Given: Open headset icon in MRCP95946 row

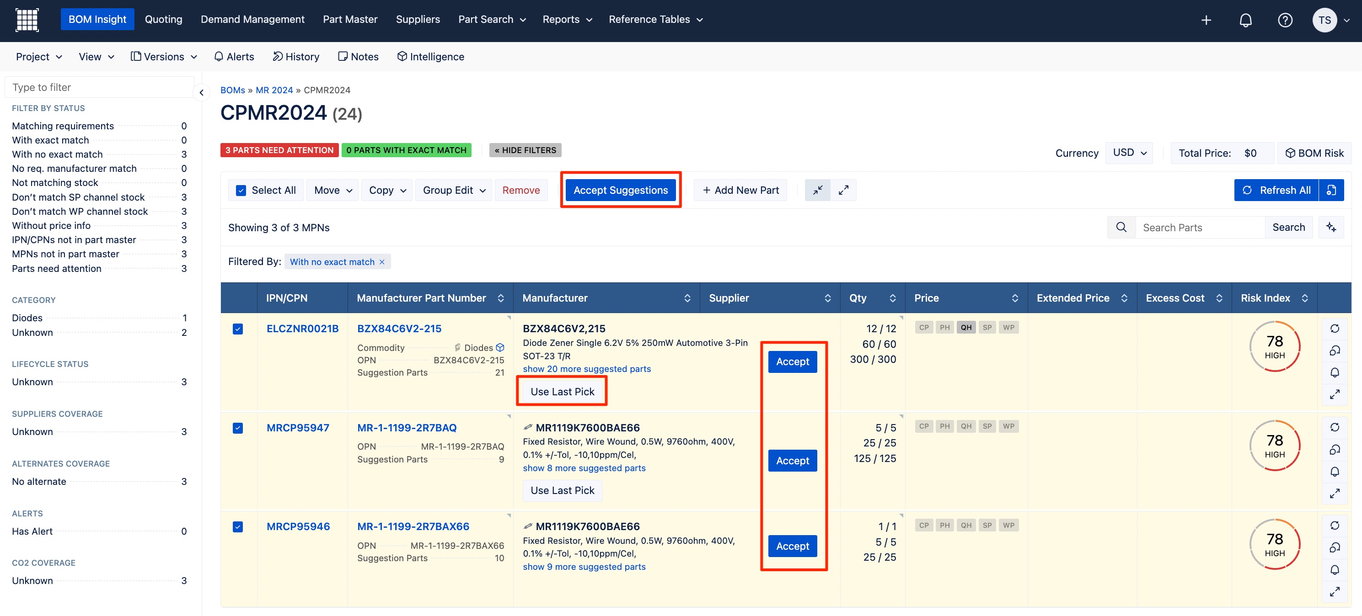Looking at the screenshot, I should pyautogui.click(x=1335, y=547).
